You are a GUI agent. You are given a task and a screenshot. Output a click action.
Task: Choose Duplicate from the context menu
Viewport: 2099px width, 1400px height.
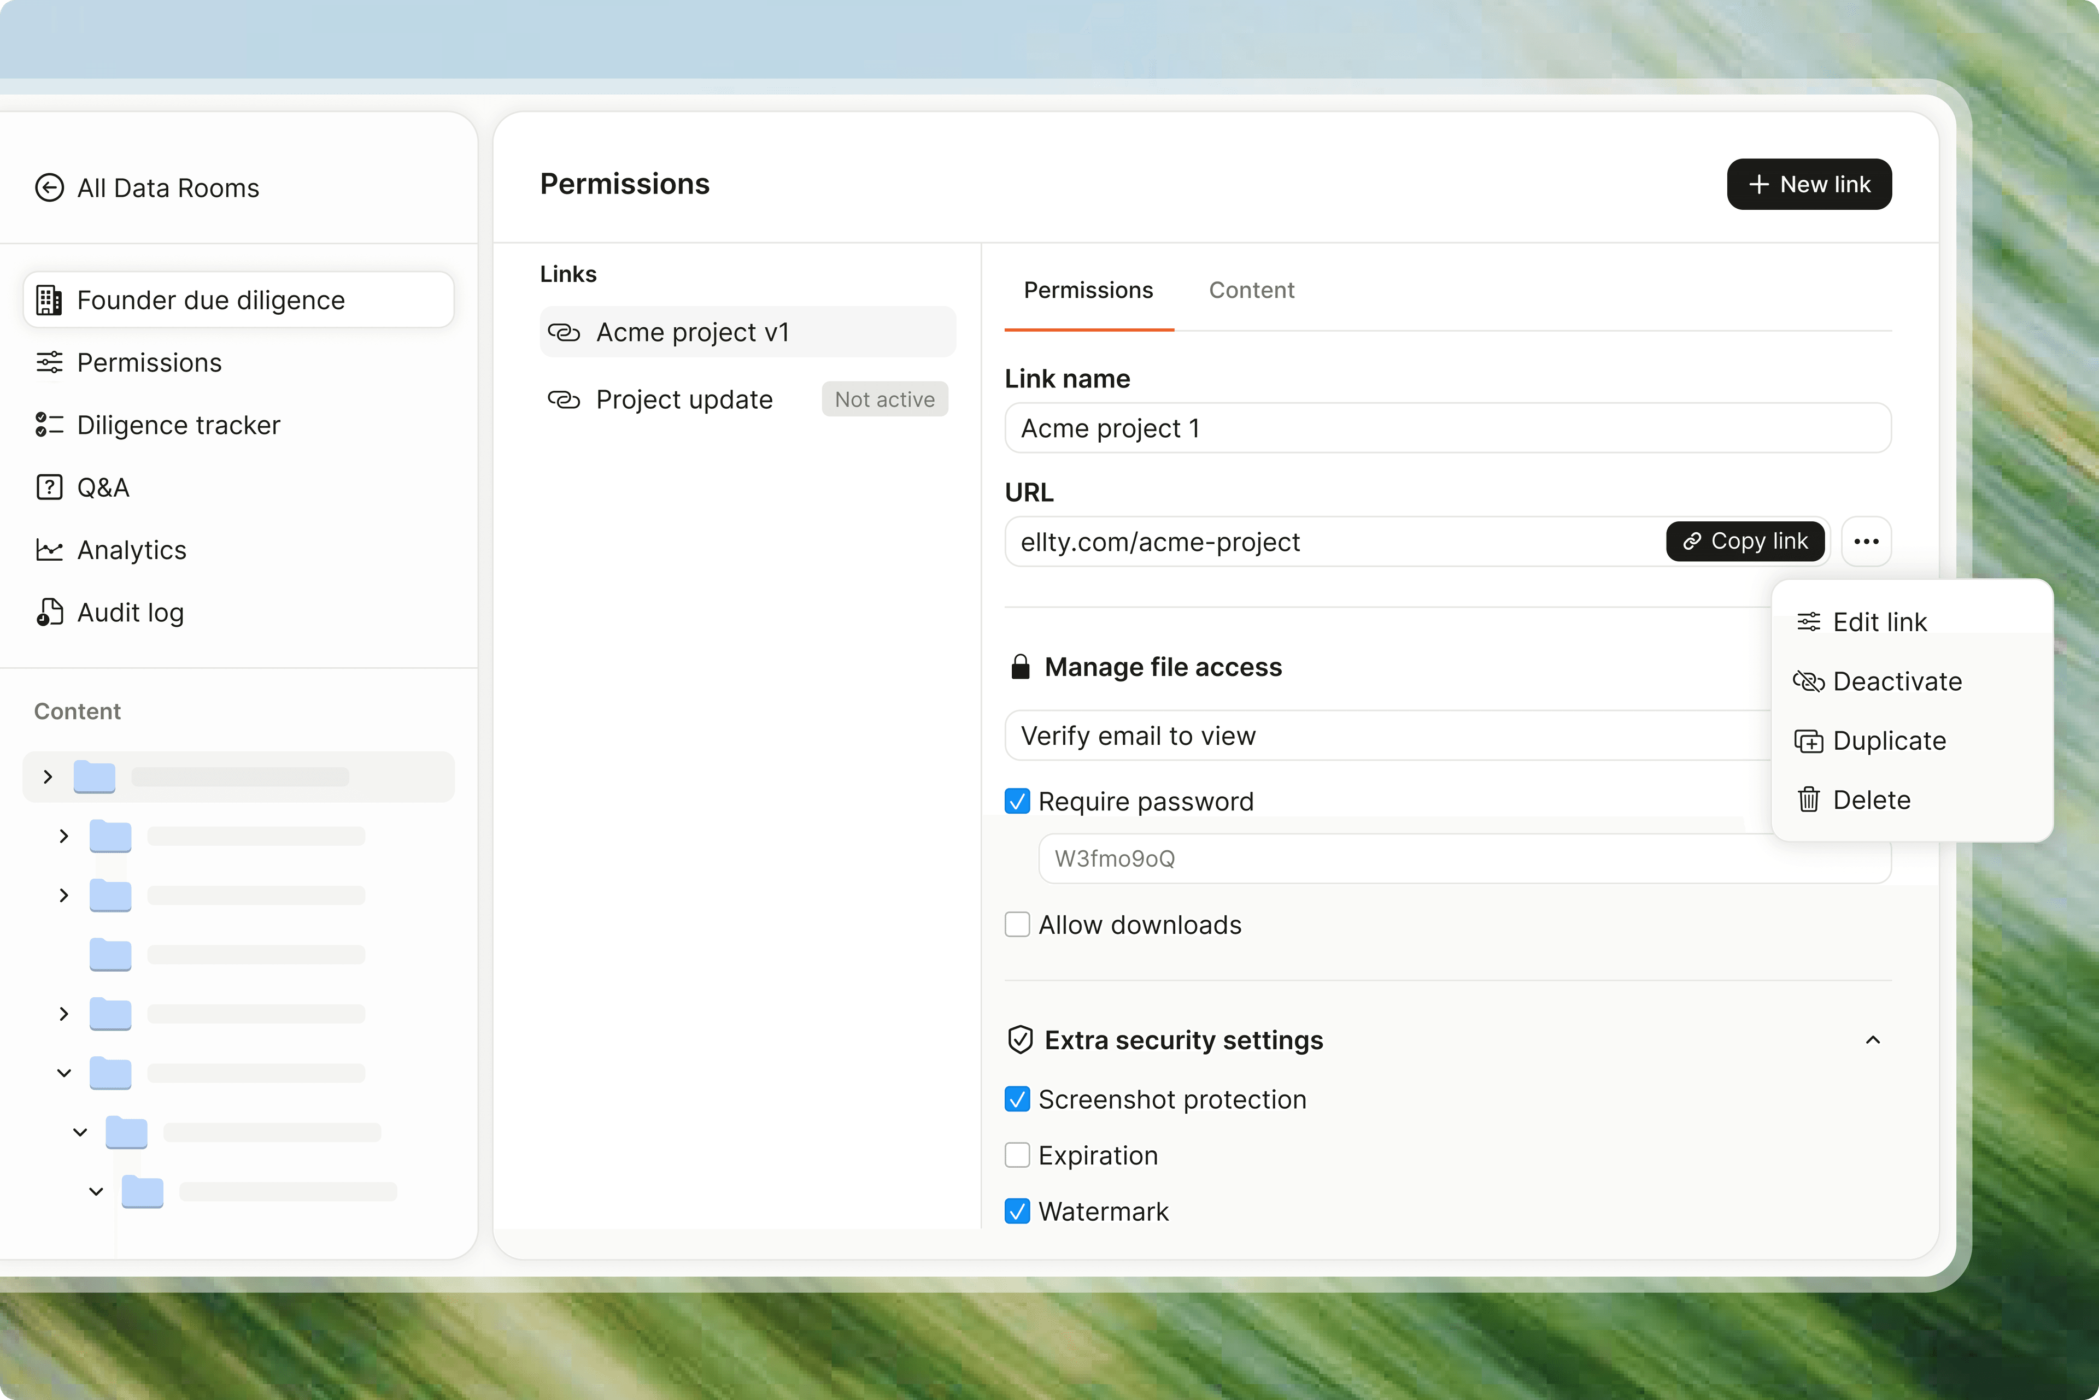[1888, 741]
